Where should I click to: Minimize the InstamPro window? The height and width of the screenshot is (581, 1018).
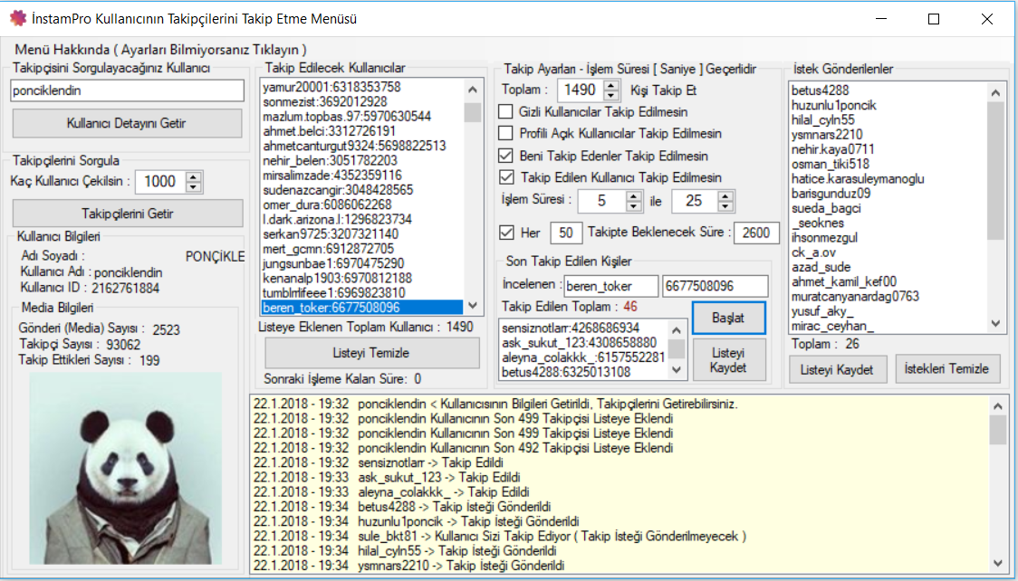click(881, 19)
